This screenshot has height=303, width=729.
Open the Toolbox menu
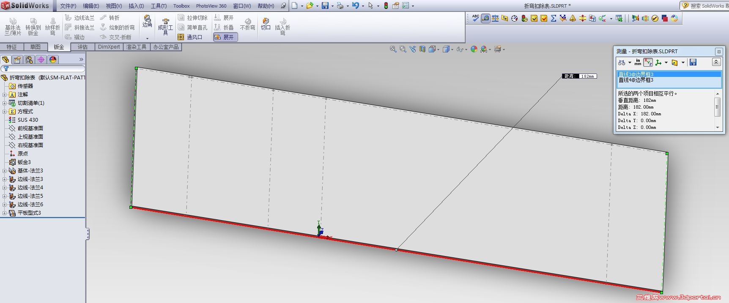tap(181, 6)
